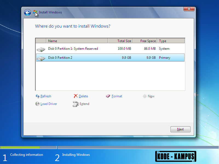219x164 pixels.
Task: Click the Collecting information step label
Action: click(x=27, y=155)
